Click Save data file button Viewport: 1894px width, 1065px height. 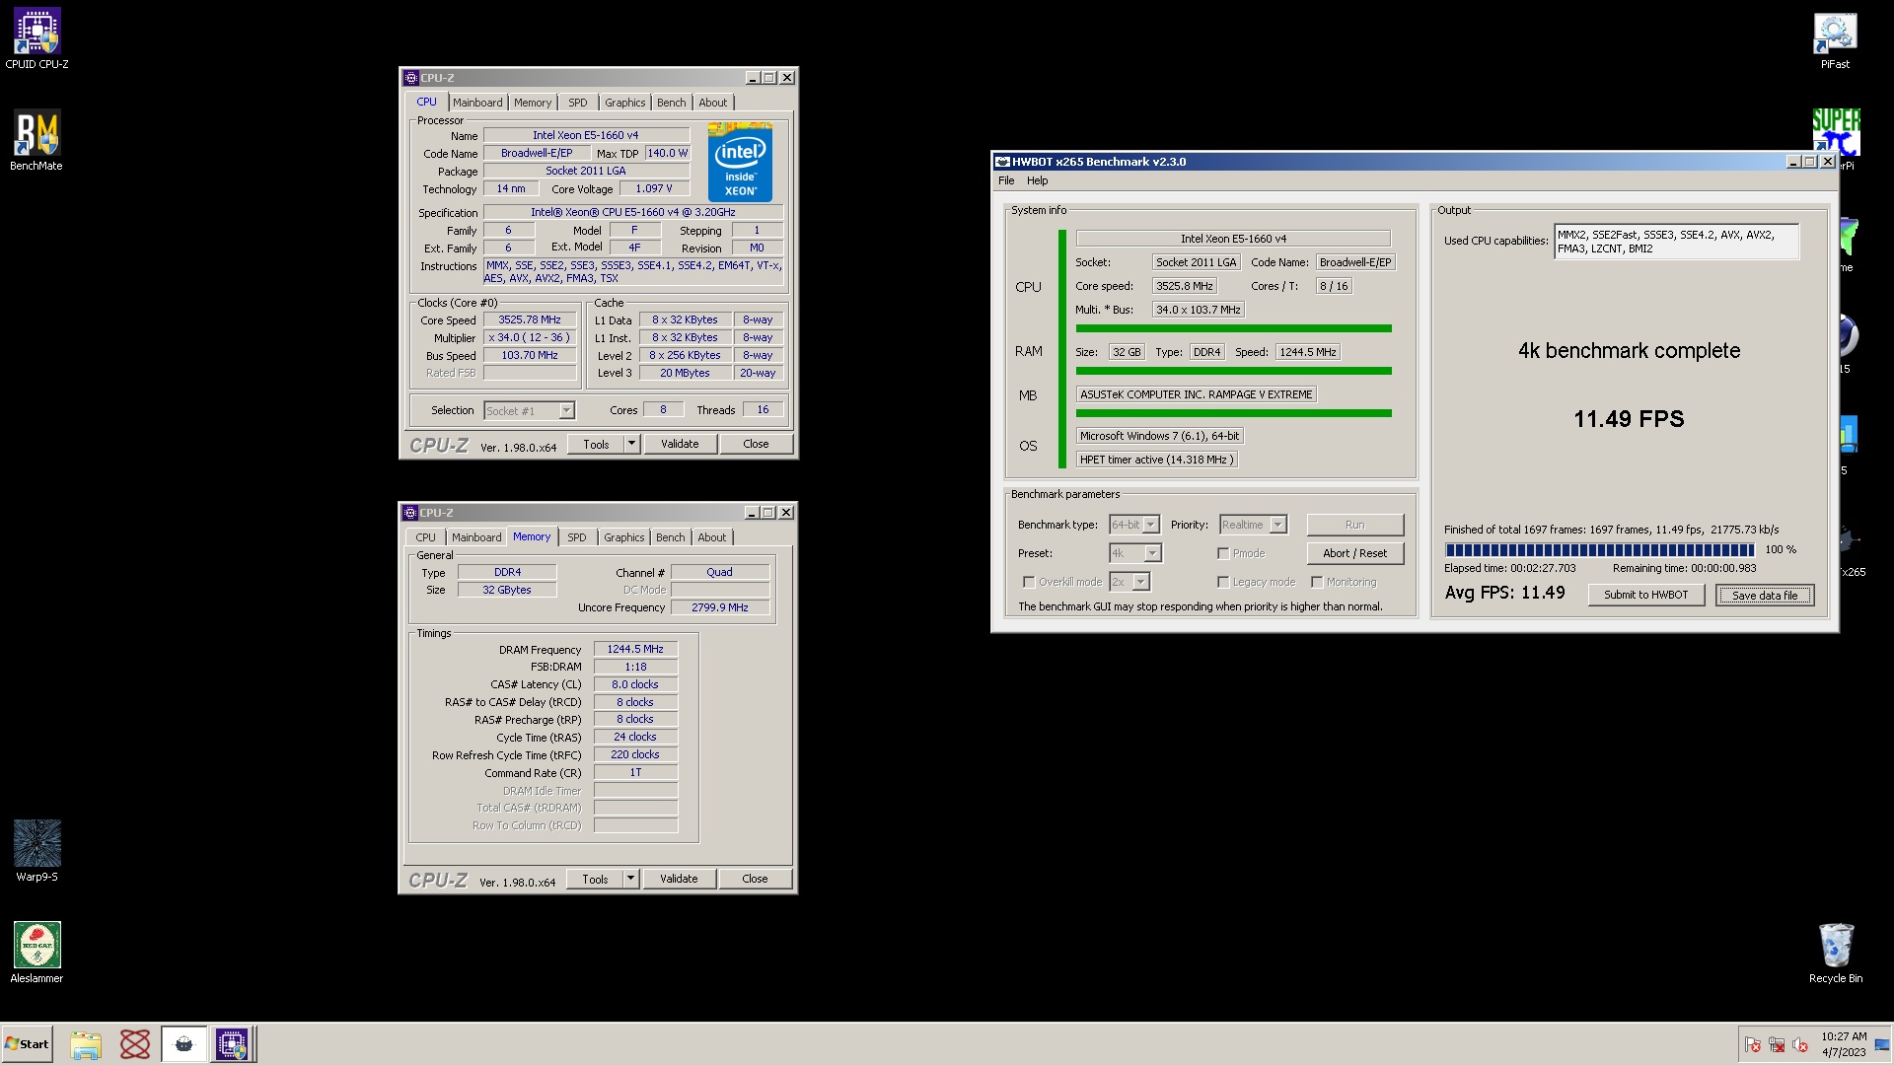tap(1765, 595)
